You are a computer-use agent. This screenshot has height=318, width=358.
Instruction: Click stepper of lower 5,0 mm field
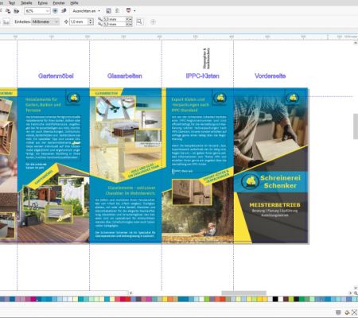click(x=129, y=24)
